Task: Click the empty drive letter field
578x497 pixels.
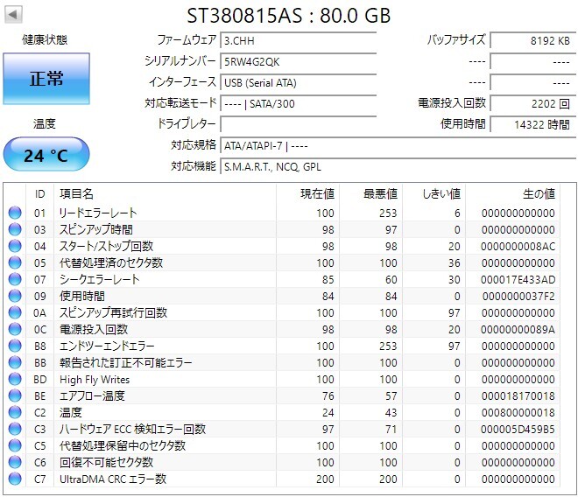Action: (x=299, y=124)
